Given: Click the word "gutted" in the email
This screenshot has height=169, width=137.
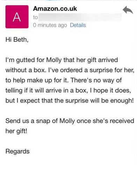Looking at the screenshot, I should click(x=26, y=60).
